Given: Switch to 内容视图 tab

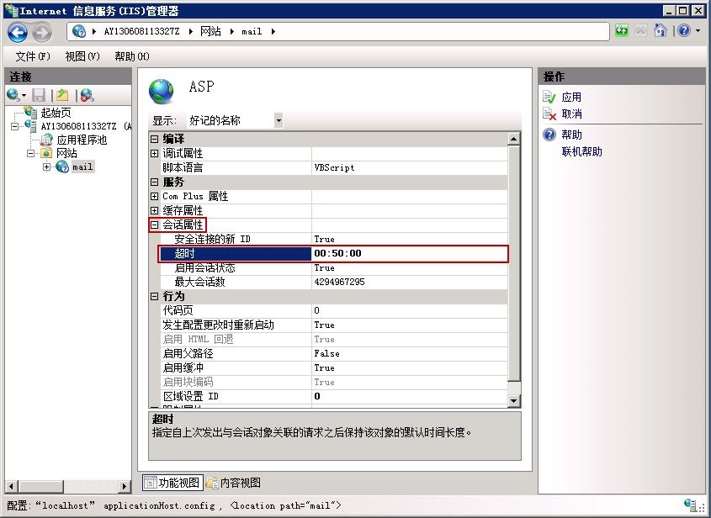Looking at the screenshot, I should [x=234, y=483].
